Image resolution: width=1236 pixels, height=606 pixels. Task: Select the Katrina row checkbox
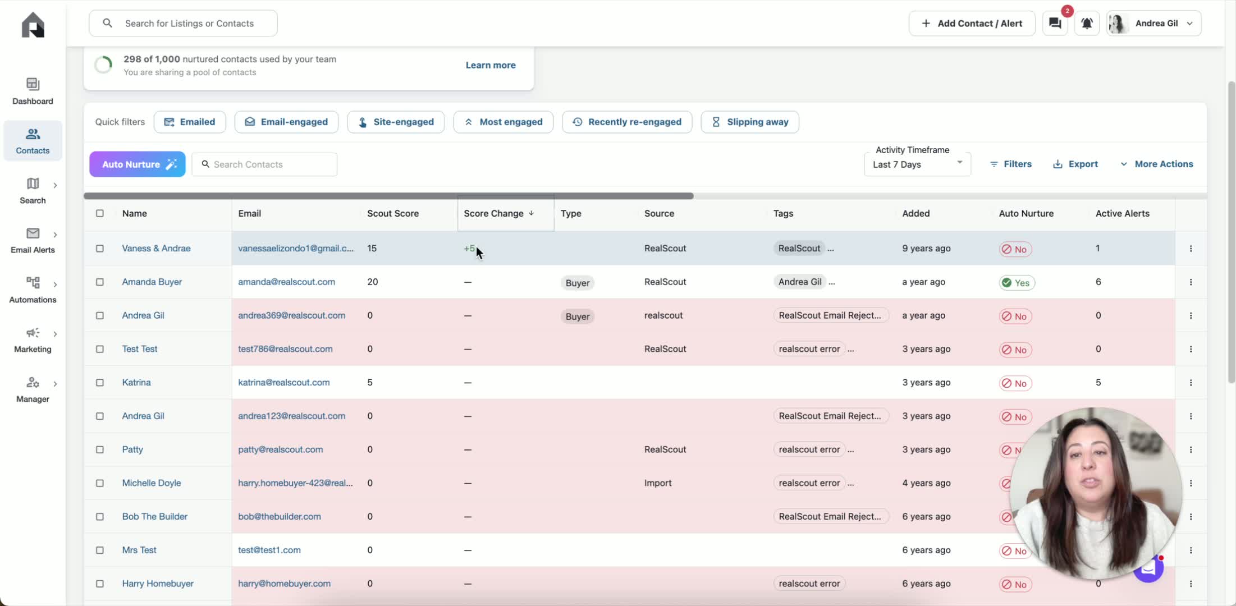tap(100, 383)
